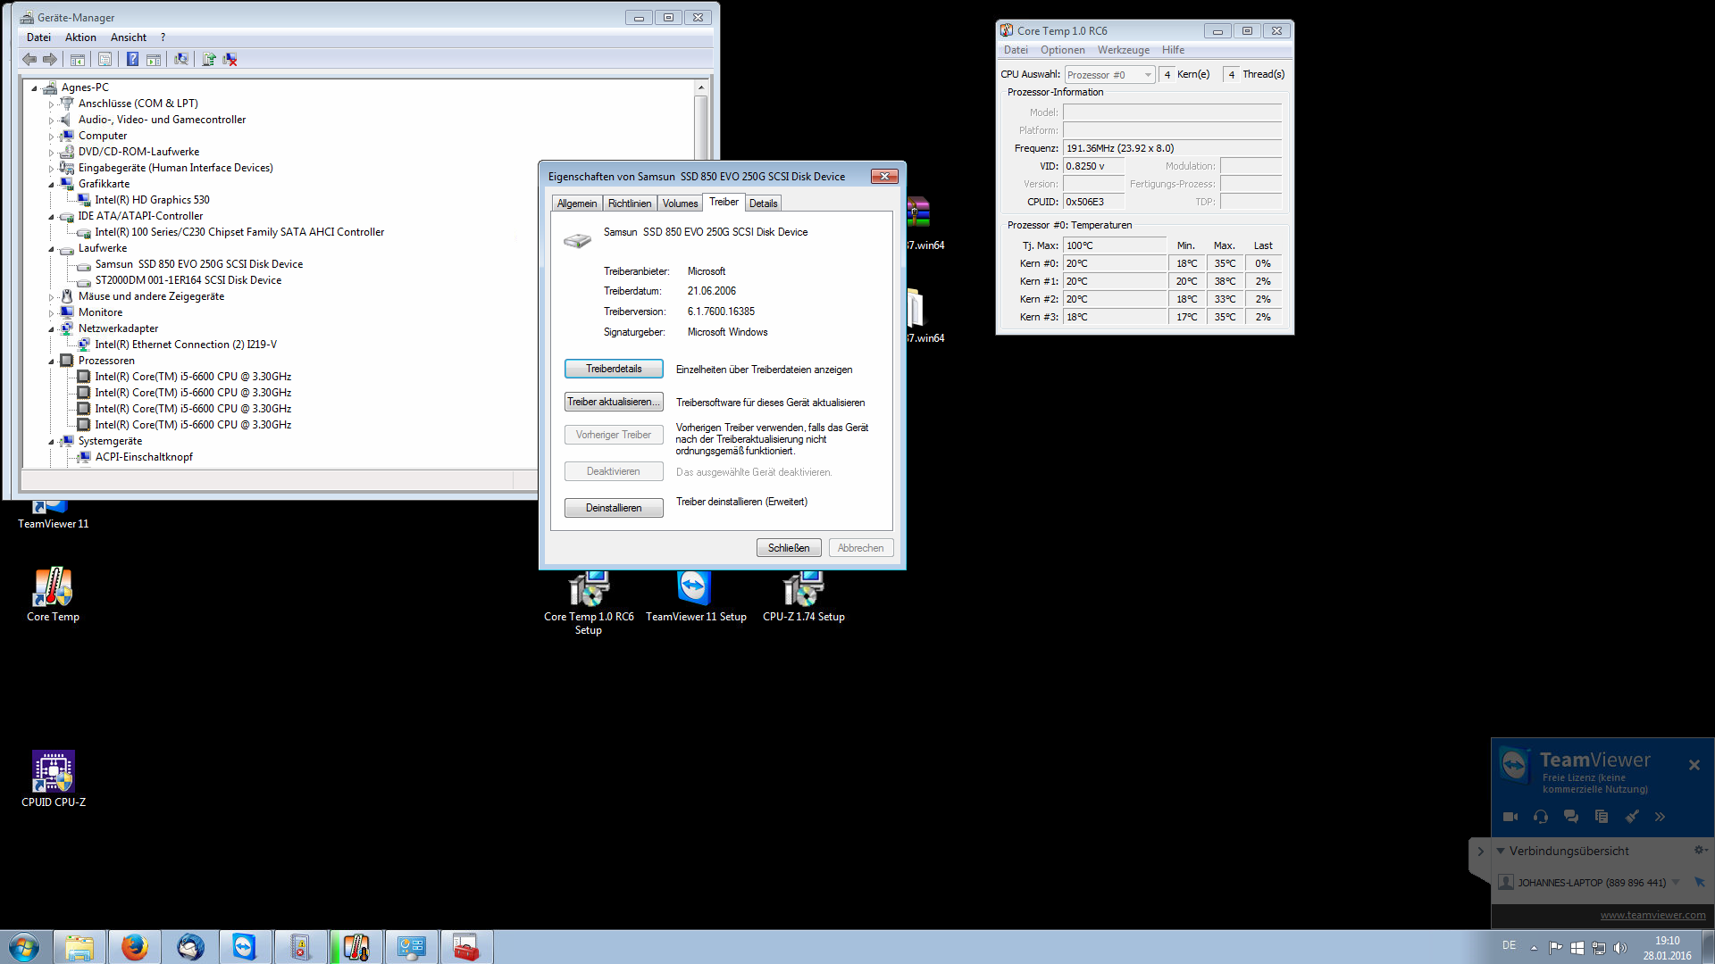Image resolution: width=1715 pixels, height=964 pixels.
Task: Click the volume speaker tray icon
Action: pos(1620,948)
